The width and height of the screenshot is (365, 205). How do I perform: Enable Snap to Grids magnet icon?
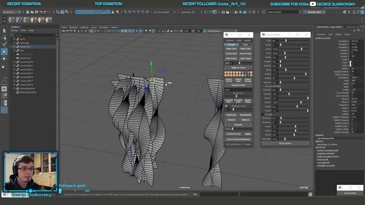point(125,12)
